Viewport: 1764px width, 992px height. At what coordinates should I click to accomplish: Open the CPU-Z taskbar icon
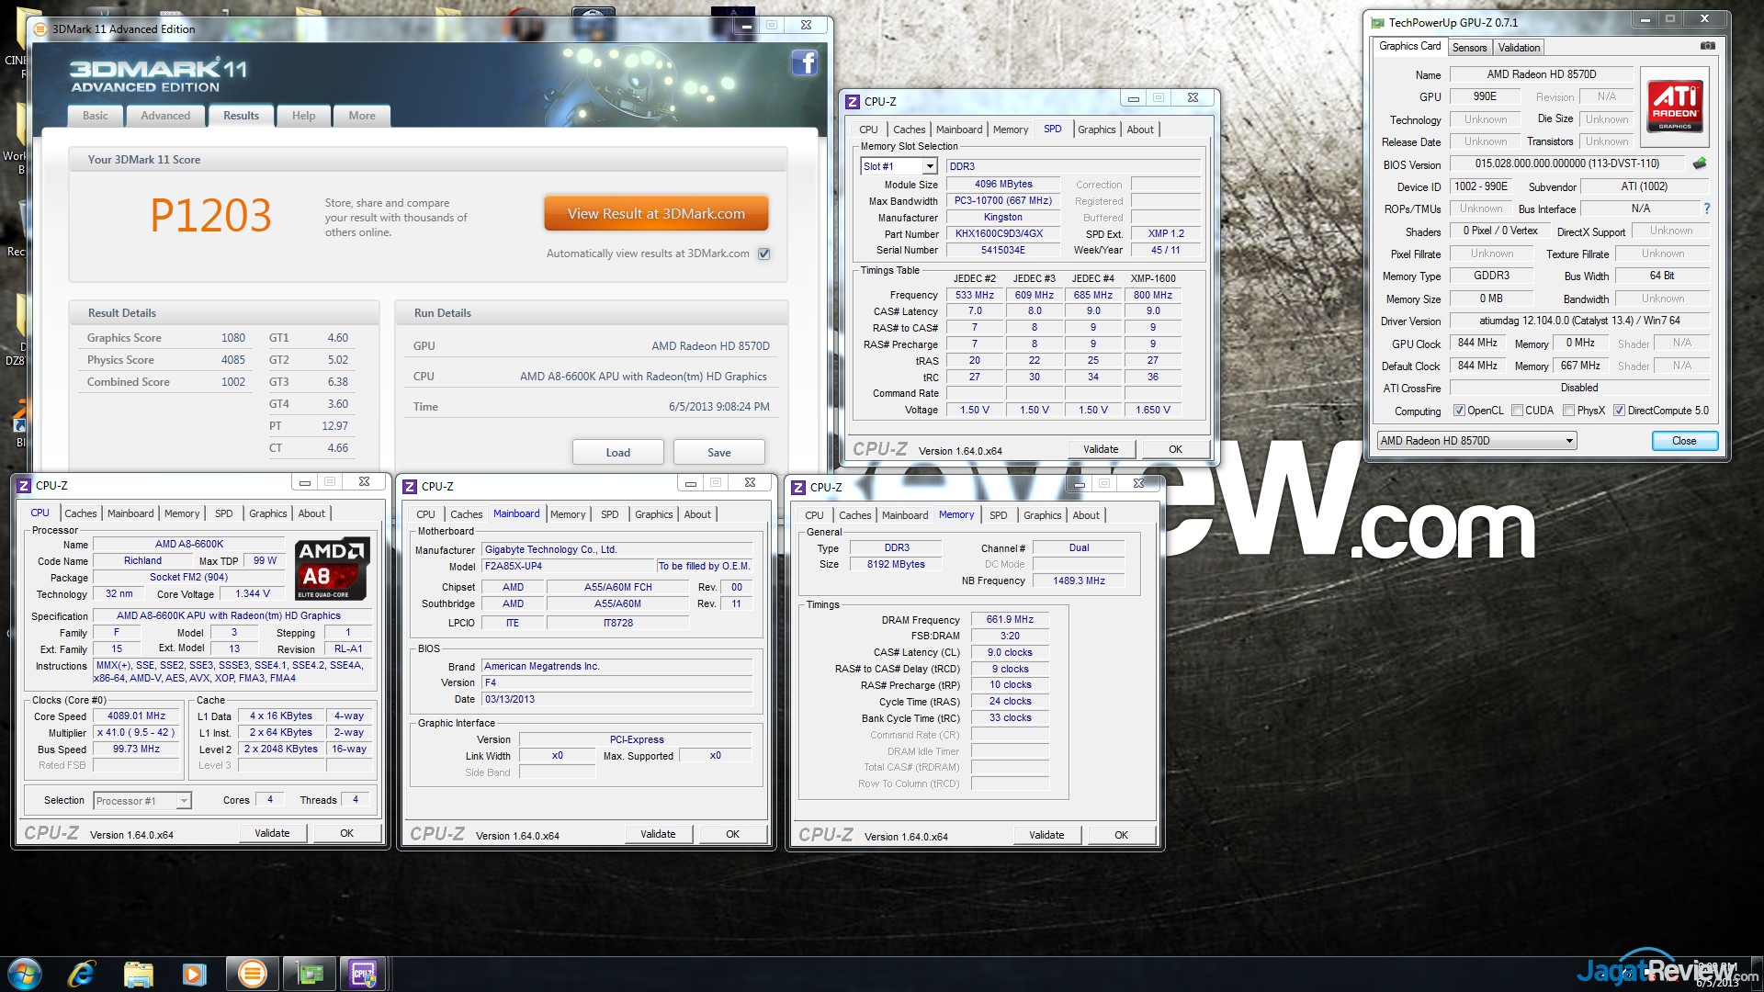click(363, 973)
